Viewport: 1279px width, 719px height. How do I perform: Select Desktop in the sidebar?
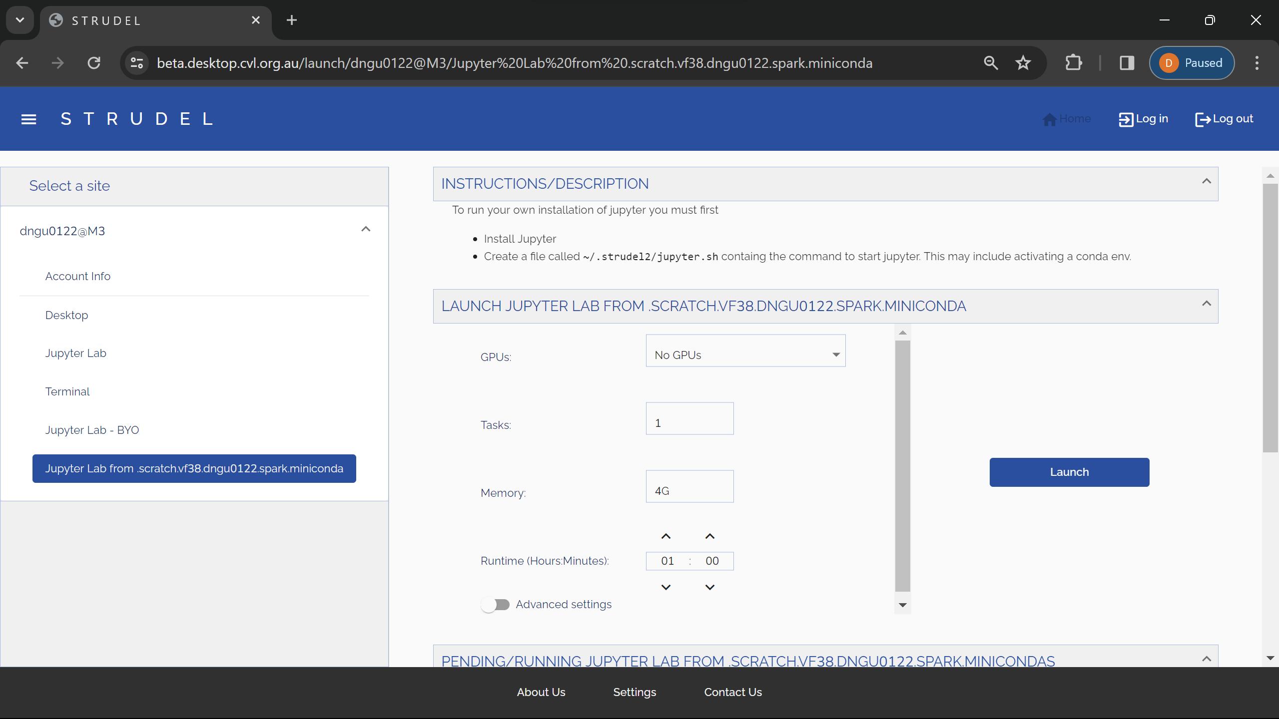66,315
